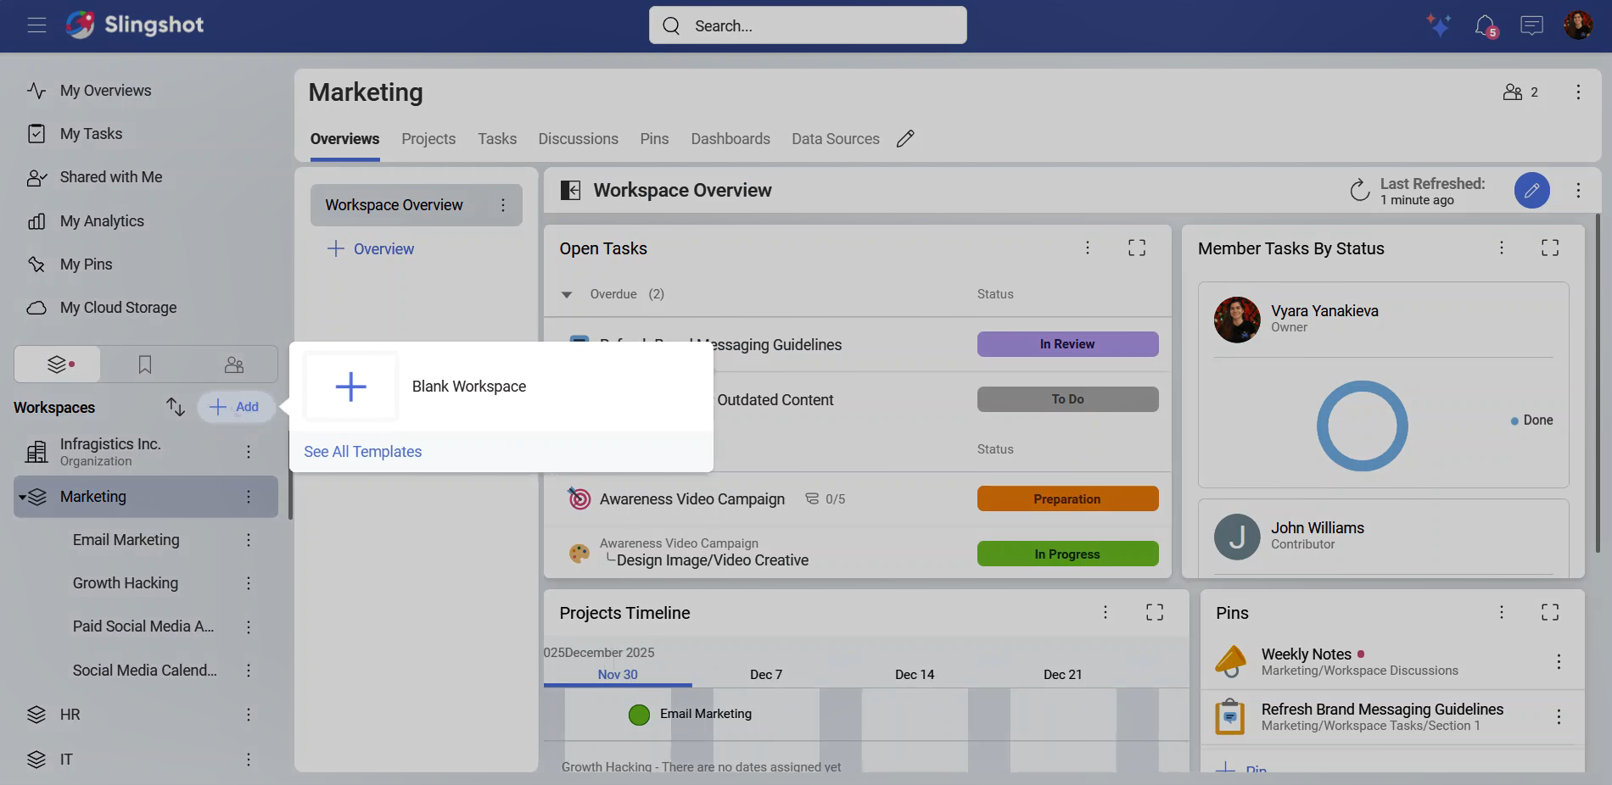The width and height of the screenshot is (1612, 785).
Task: Switch to the people view toggle
Action: point(233,365)
